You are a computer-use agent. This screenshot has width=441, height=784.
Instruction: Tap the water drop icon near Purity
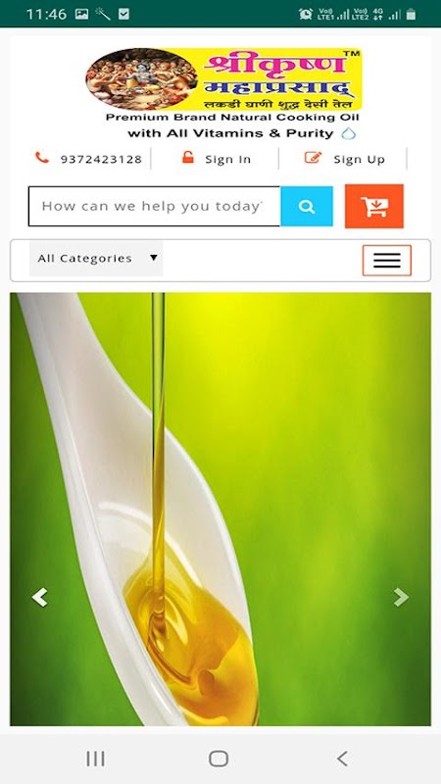(x=349, y=133)
